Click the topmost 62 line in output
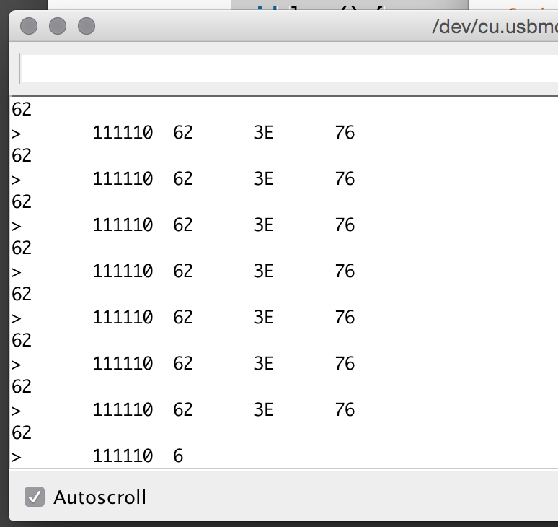This screenshot has width=558, height=527. click(22, 110)
